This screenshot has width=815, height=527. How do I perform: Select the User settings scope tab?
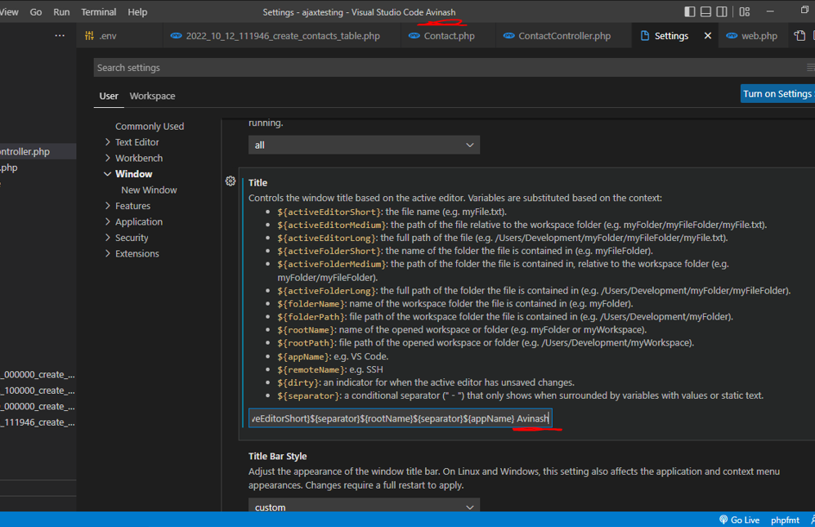pos(109,96)
